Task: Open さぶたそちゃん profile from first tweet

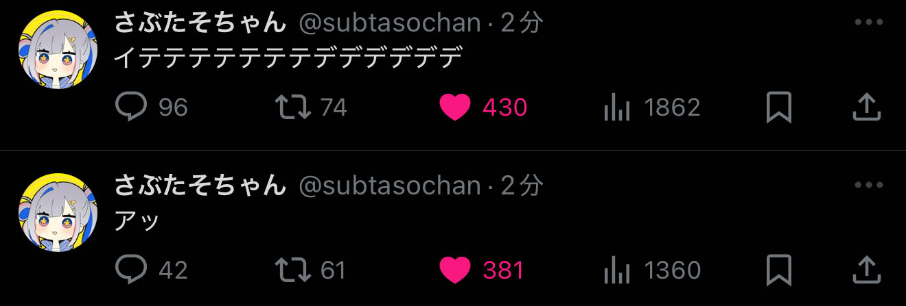Action: pyautogui.click(x=200, y=23)
